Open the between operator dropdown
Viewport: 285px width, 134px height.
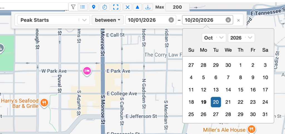(x=108, y=20)
